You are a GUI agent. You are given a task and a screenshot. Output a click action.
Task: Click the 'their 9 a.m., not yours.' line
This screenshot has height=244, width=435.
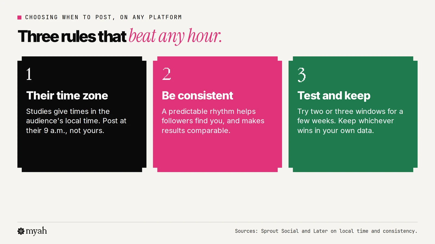65,130
